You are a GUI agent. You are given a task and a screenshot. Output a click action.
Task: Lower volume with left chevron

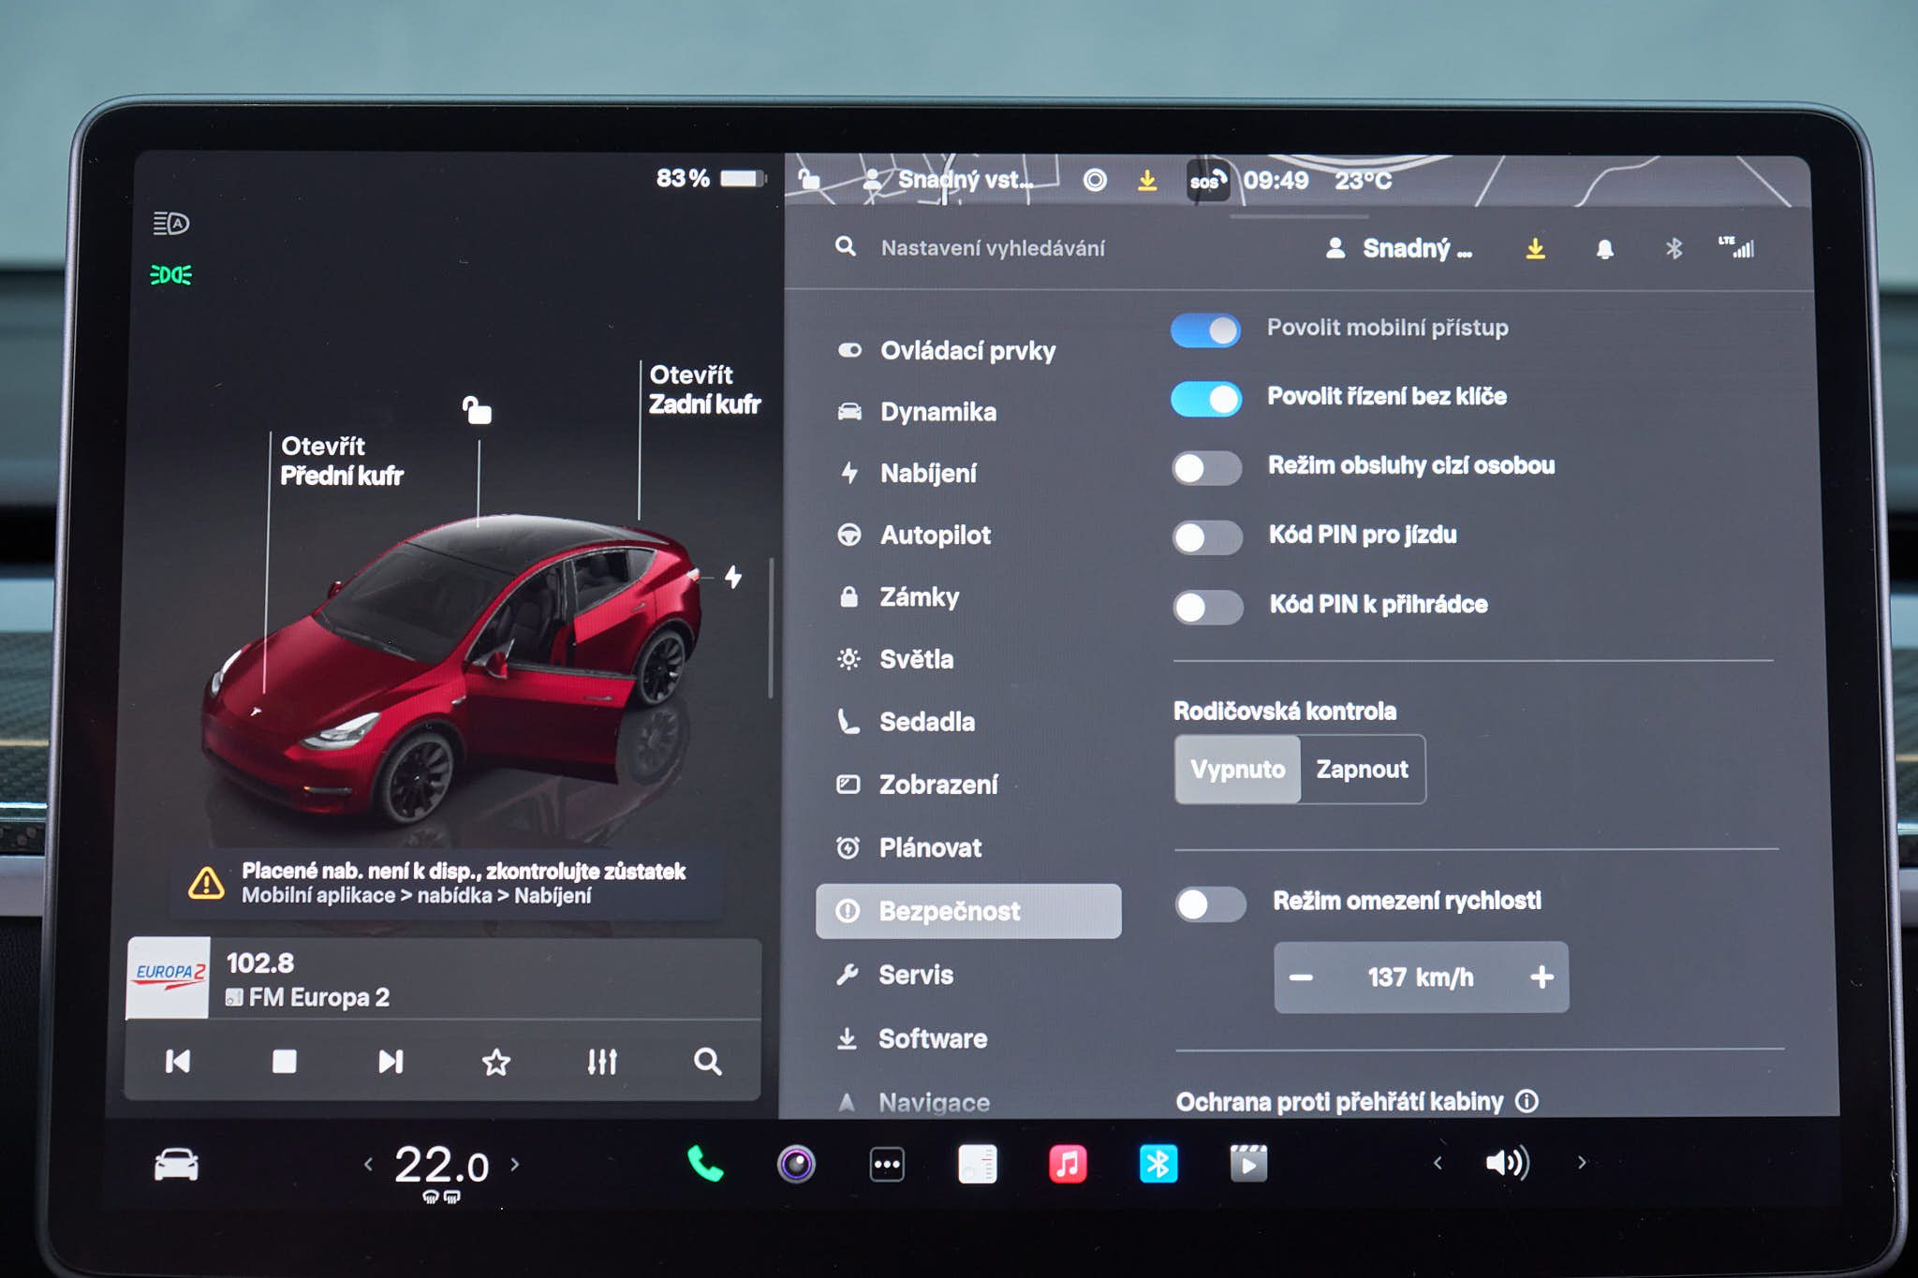1438,1163
